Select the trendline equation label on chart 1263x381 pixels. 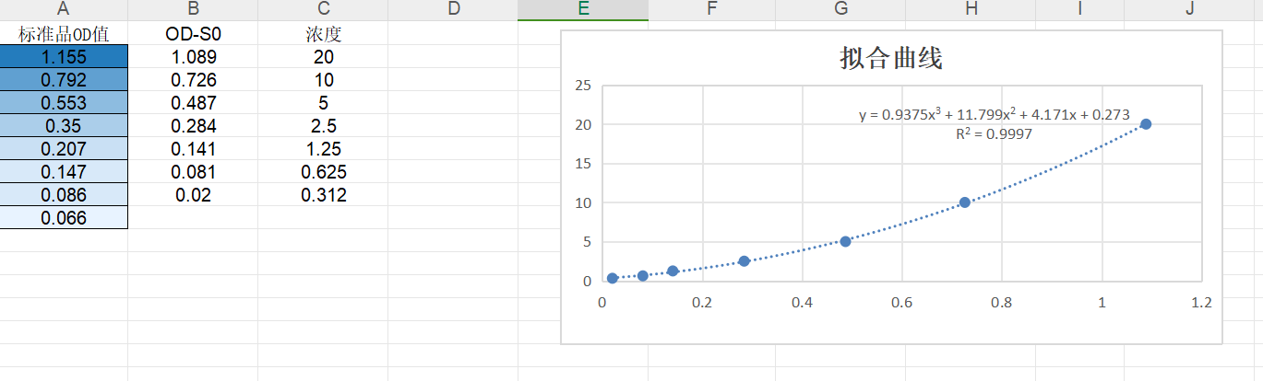[994, 116]
